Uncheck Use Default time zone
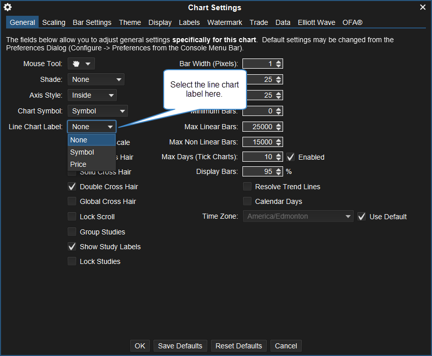The width and height of the screenshot is (432, 356). click(x=362, y=217)
